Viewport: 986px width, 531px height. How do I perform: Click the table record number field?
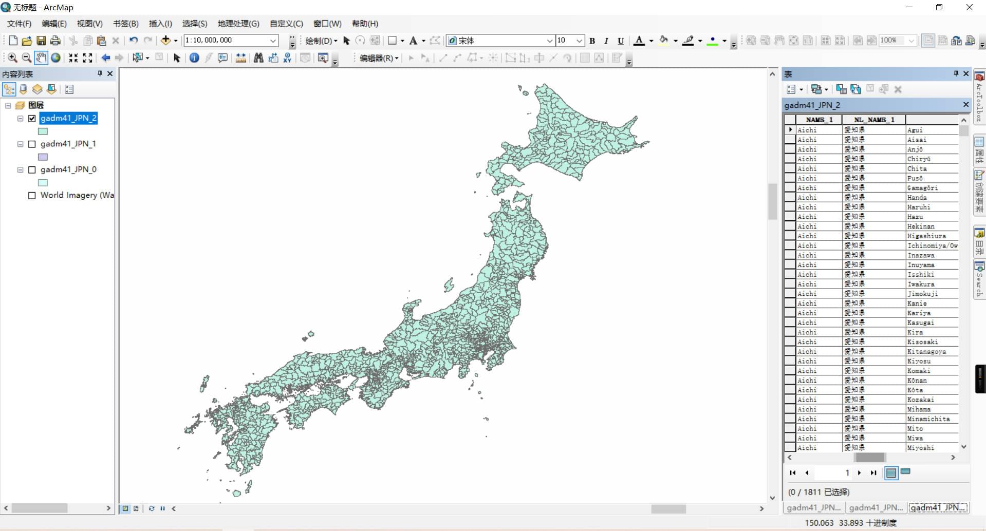pyautogui.click(x=833, y=472)
